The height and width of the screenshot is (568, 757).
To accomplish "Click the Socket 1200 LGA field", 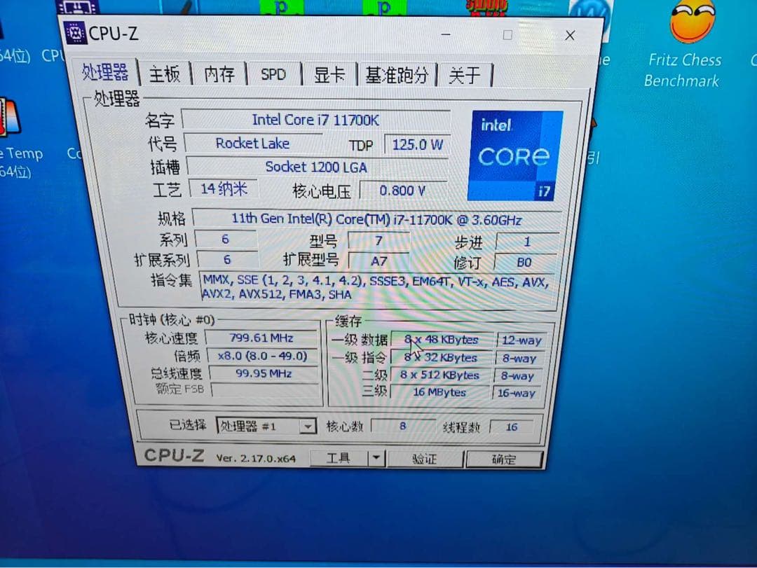I will [316, 167].
